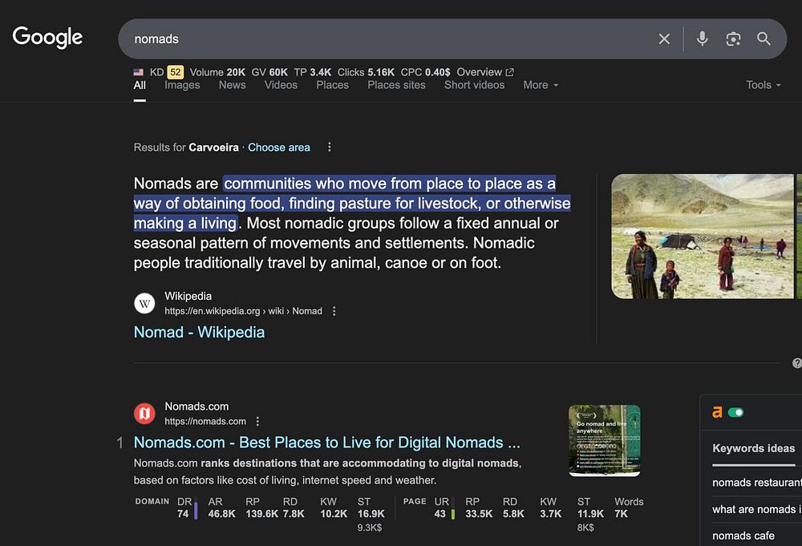Screen dimensions: 802x546
Task: Open options dots beside Wikipedia URL
Action: [x=334, y=311]
